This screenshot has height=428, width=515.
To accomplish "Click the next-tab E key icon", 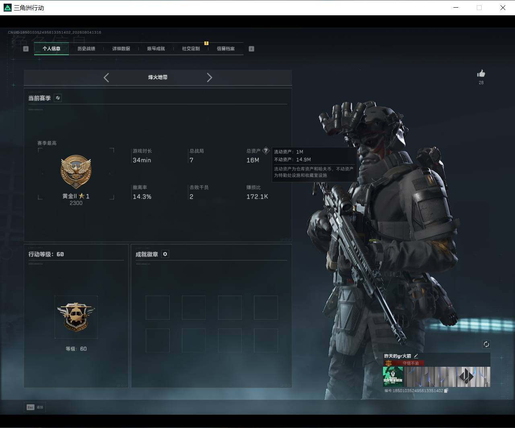I will [251, 49].
